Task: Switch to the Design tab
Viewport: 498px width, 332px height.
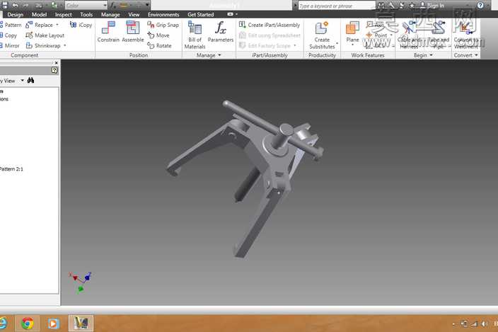Action: click(x=16, y=15)
